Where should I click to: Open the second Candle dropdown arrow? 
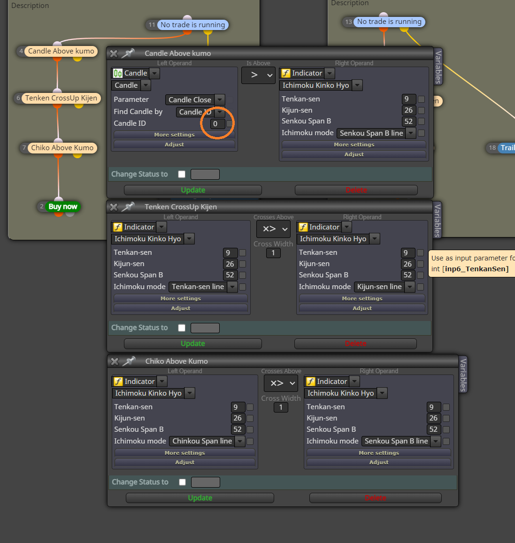146,85
